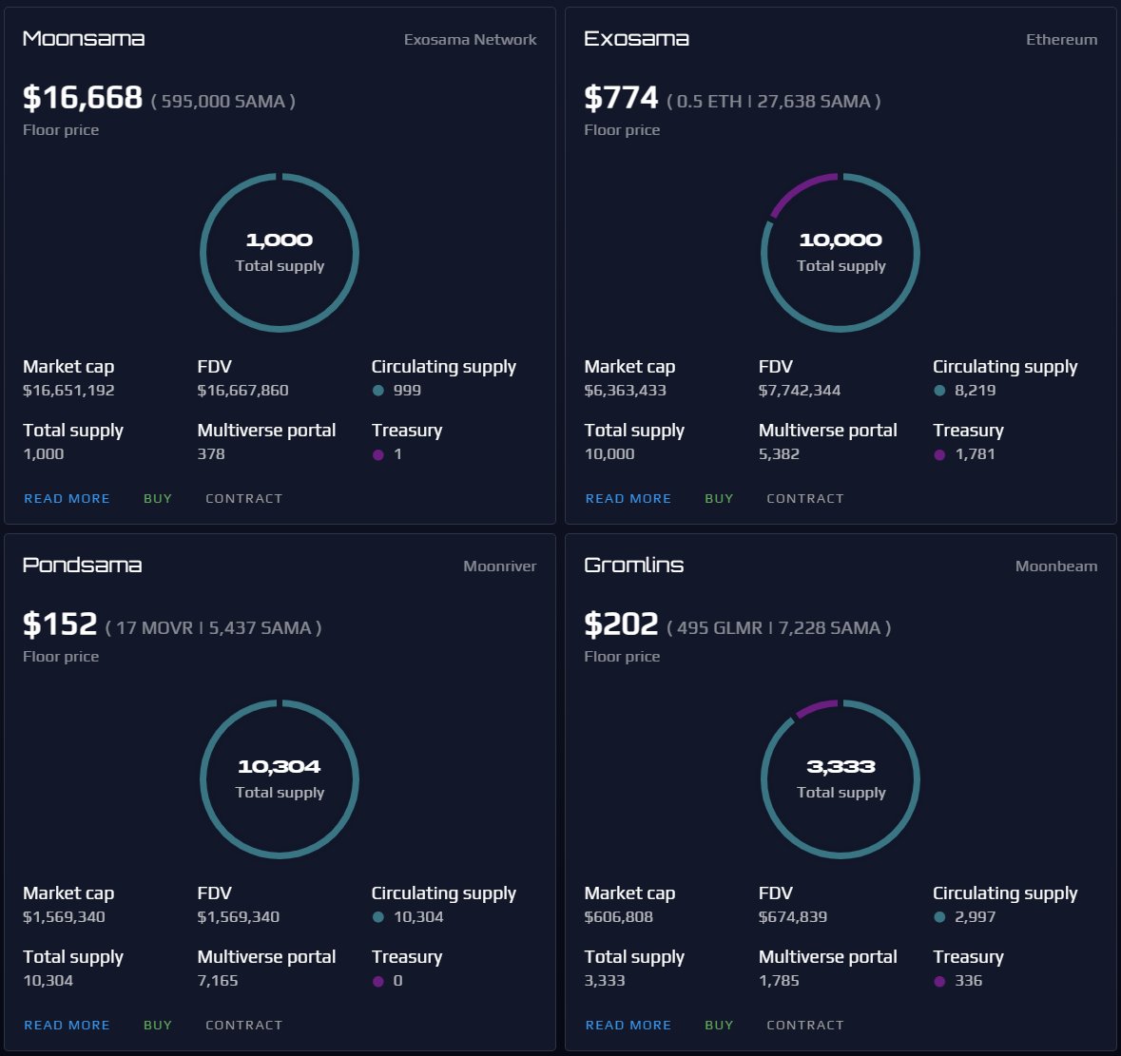Click the Pondsama card title
This screenshot has height=1056, width=1121.
click(x=82, y=566)
